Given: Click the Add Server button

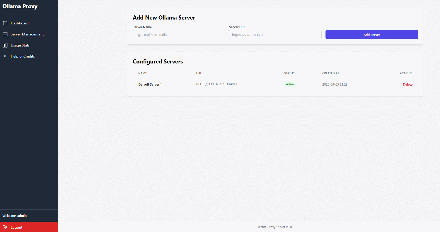Looking at the screenshot, I should (x=372, y=34).
